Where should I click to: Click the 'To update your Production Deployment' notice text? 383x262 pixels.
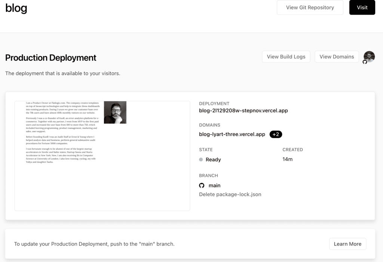tap(94, 244)
